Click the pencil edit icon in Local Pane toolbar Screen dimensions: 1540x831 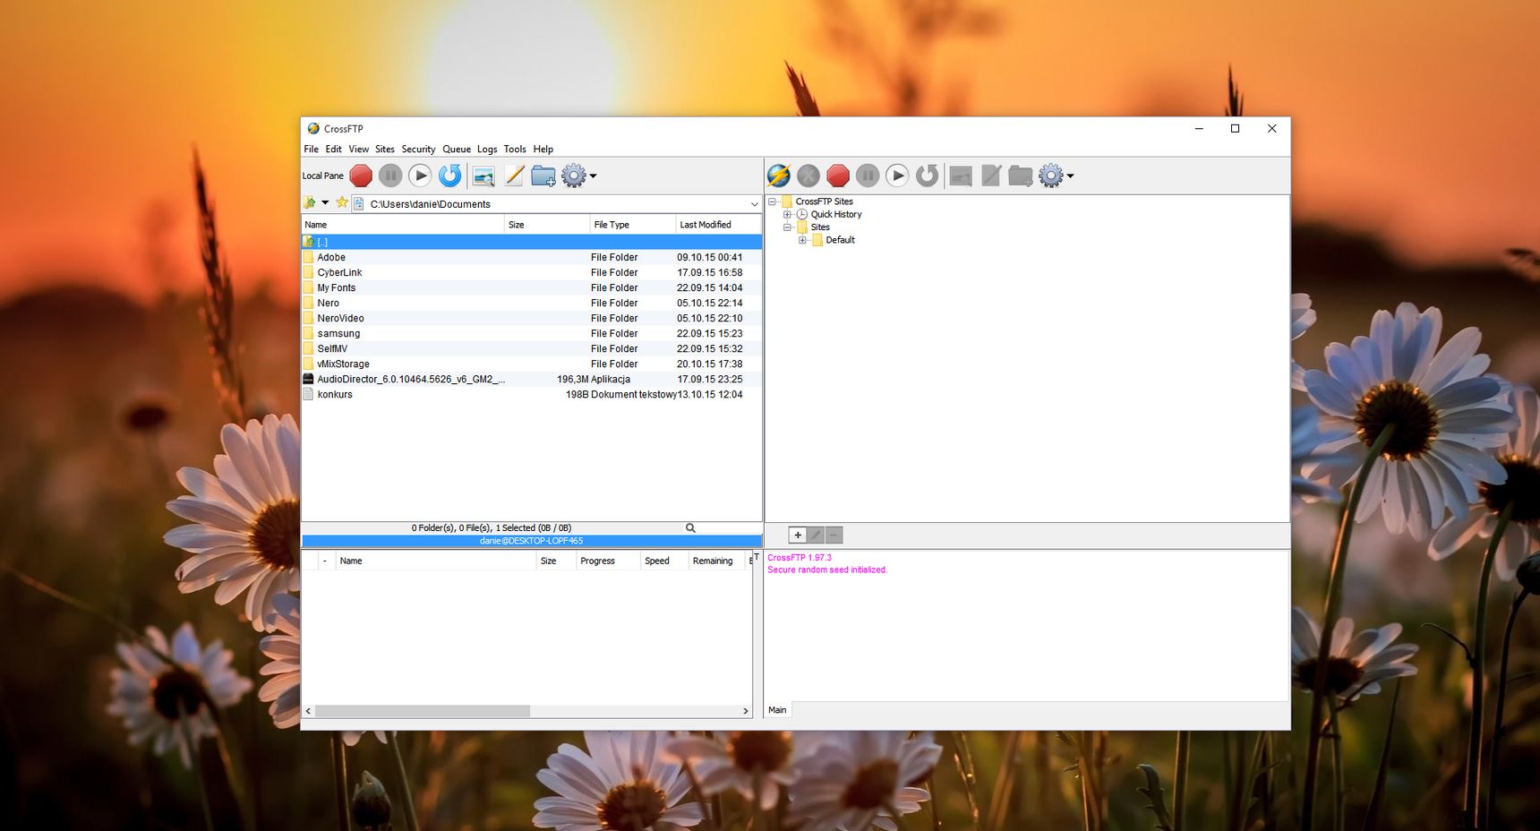point(514,176)
